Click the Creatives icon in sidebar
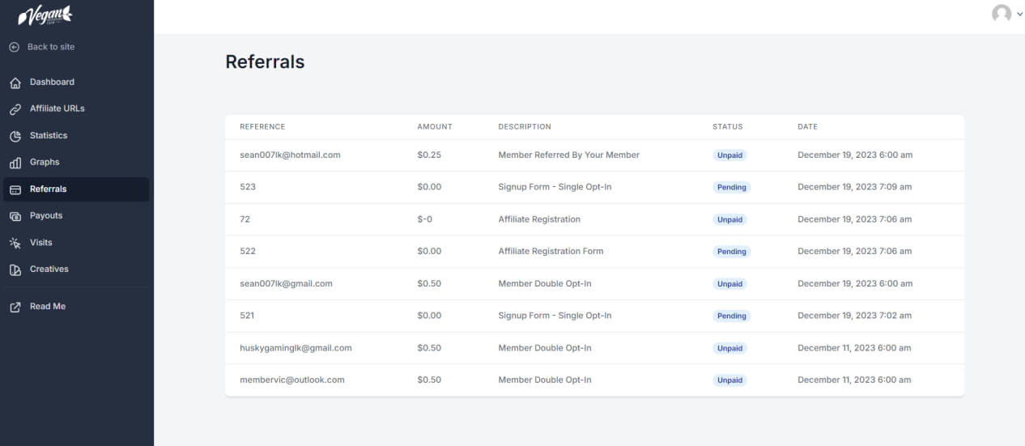 tap(15, 270)
